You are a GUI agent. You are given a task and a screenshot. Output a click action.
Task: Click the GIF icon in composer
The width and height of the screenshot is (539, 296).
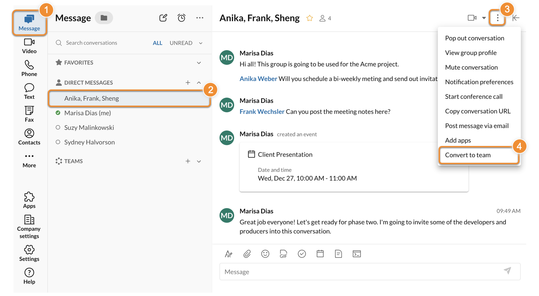(x=283, y=254)
